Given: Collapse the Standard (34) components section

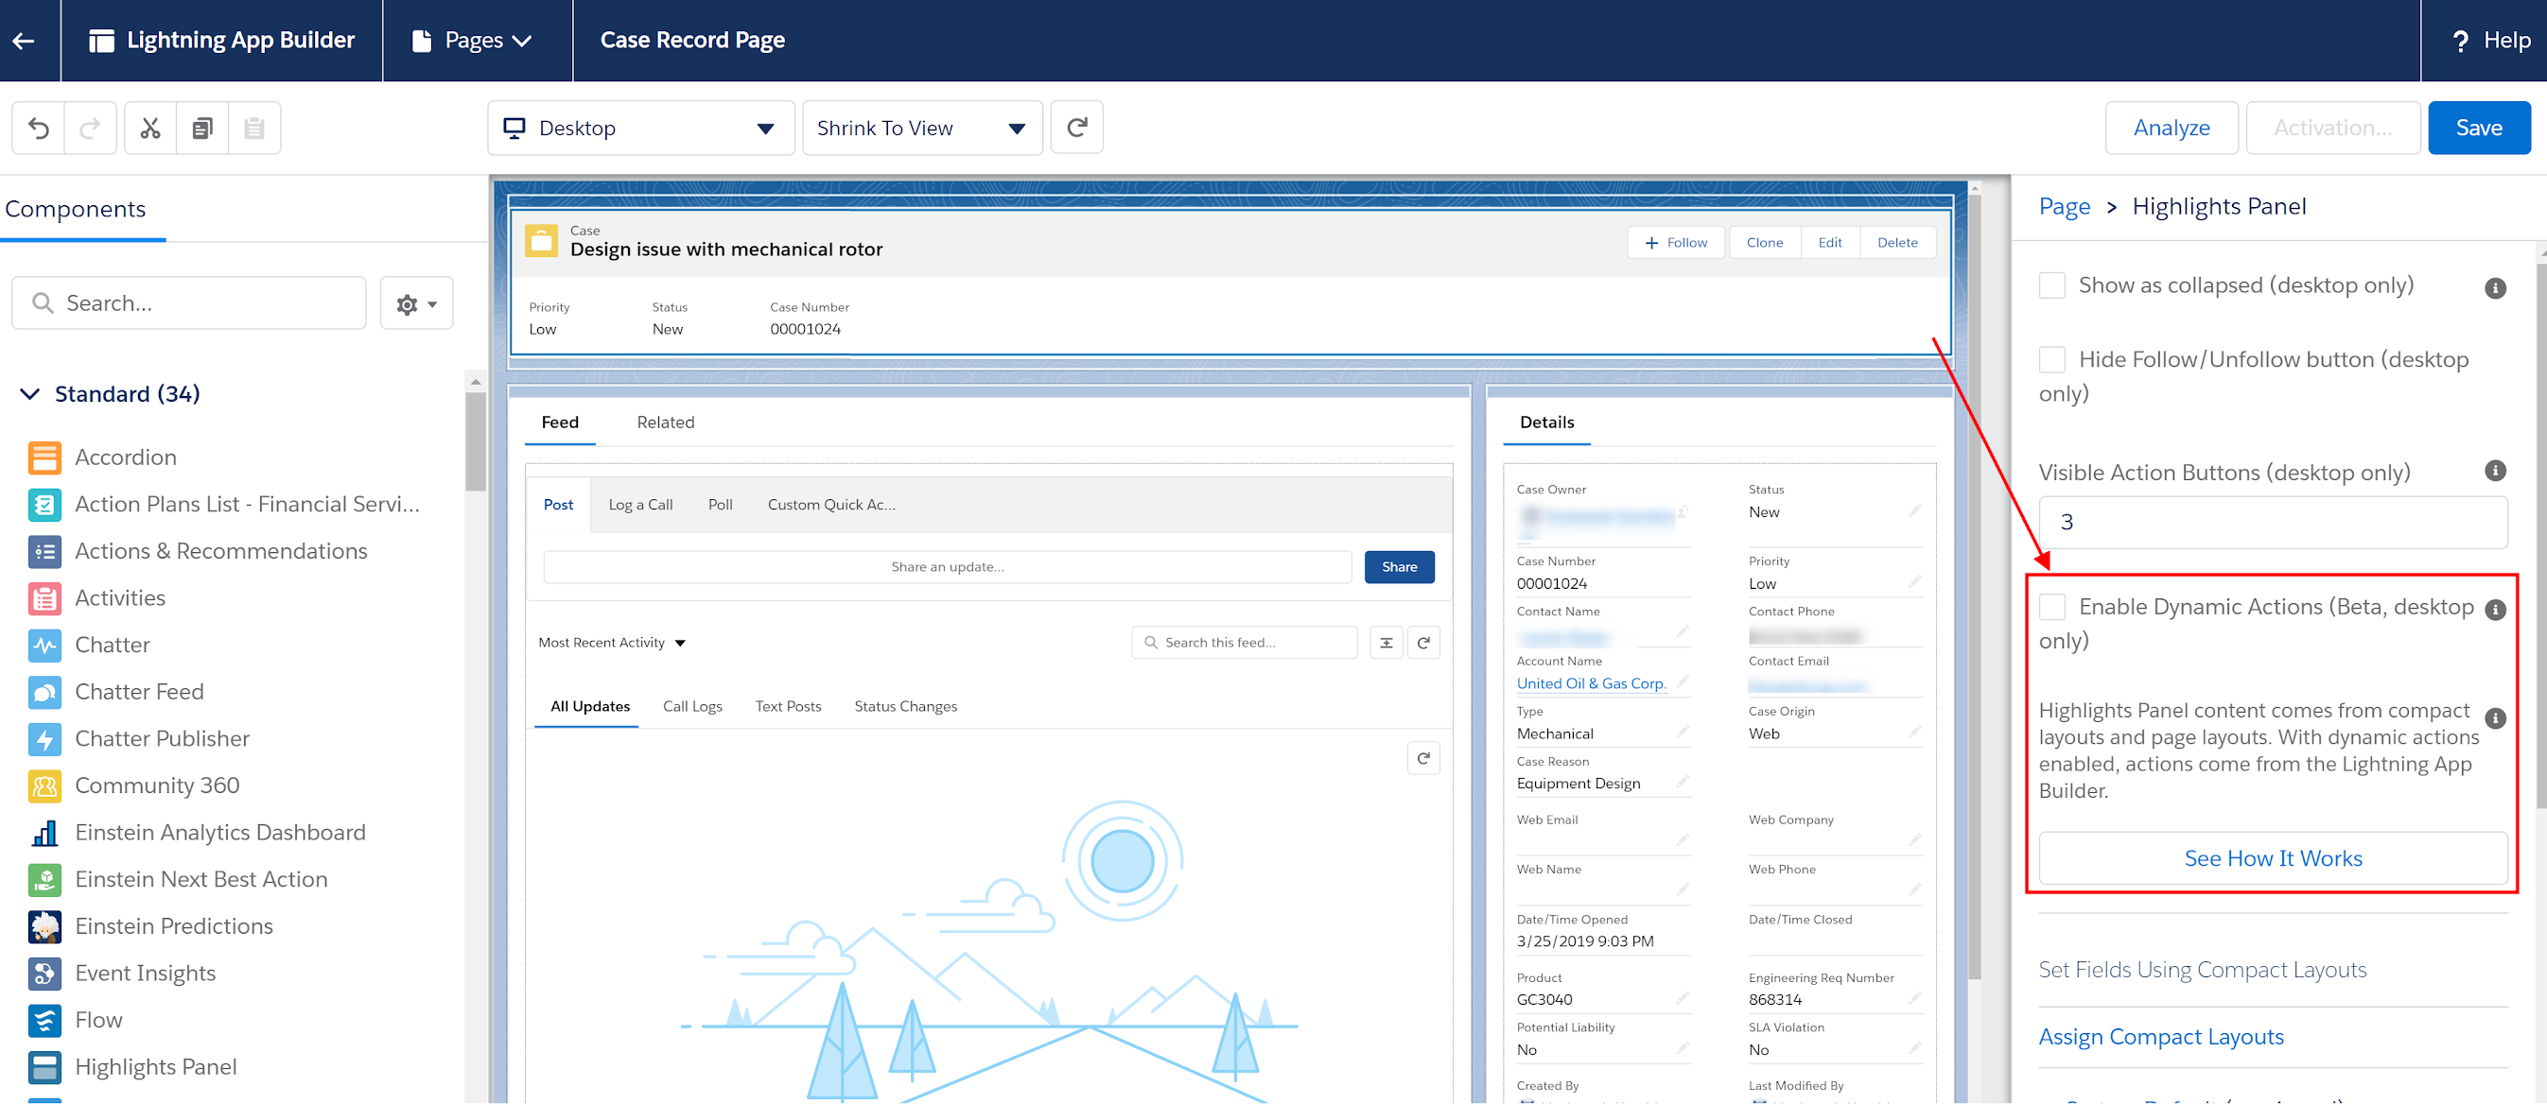Looking at the screenshot, I should click(28, 393).
